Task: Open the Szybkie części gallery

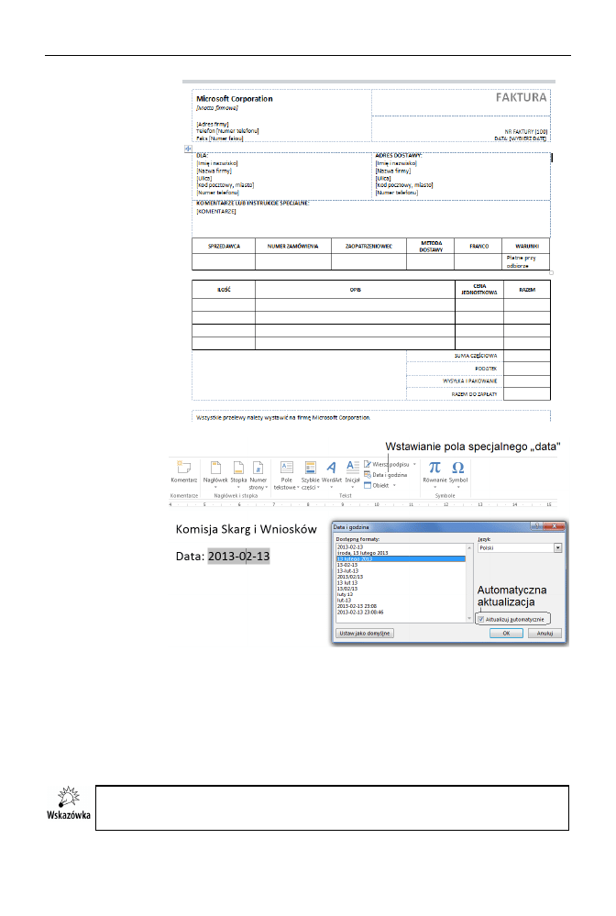Action: 310,469
